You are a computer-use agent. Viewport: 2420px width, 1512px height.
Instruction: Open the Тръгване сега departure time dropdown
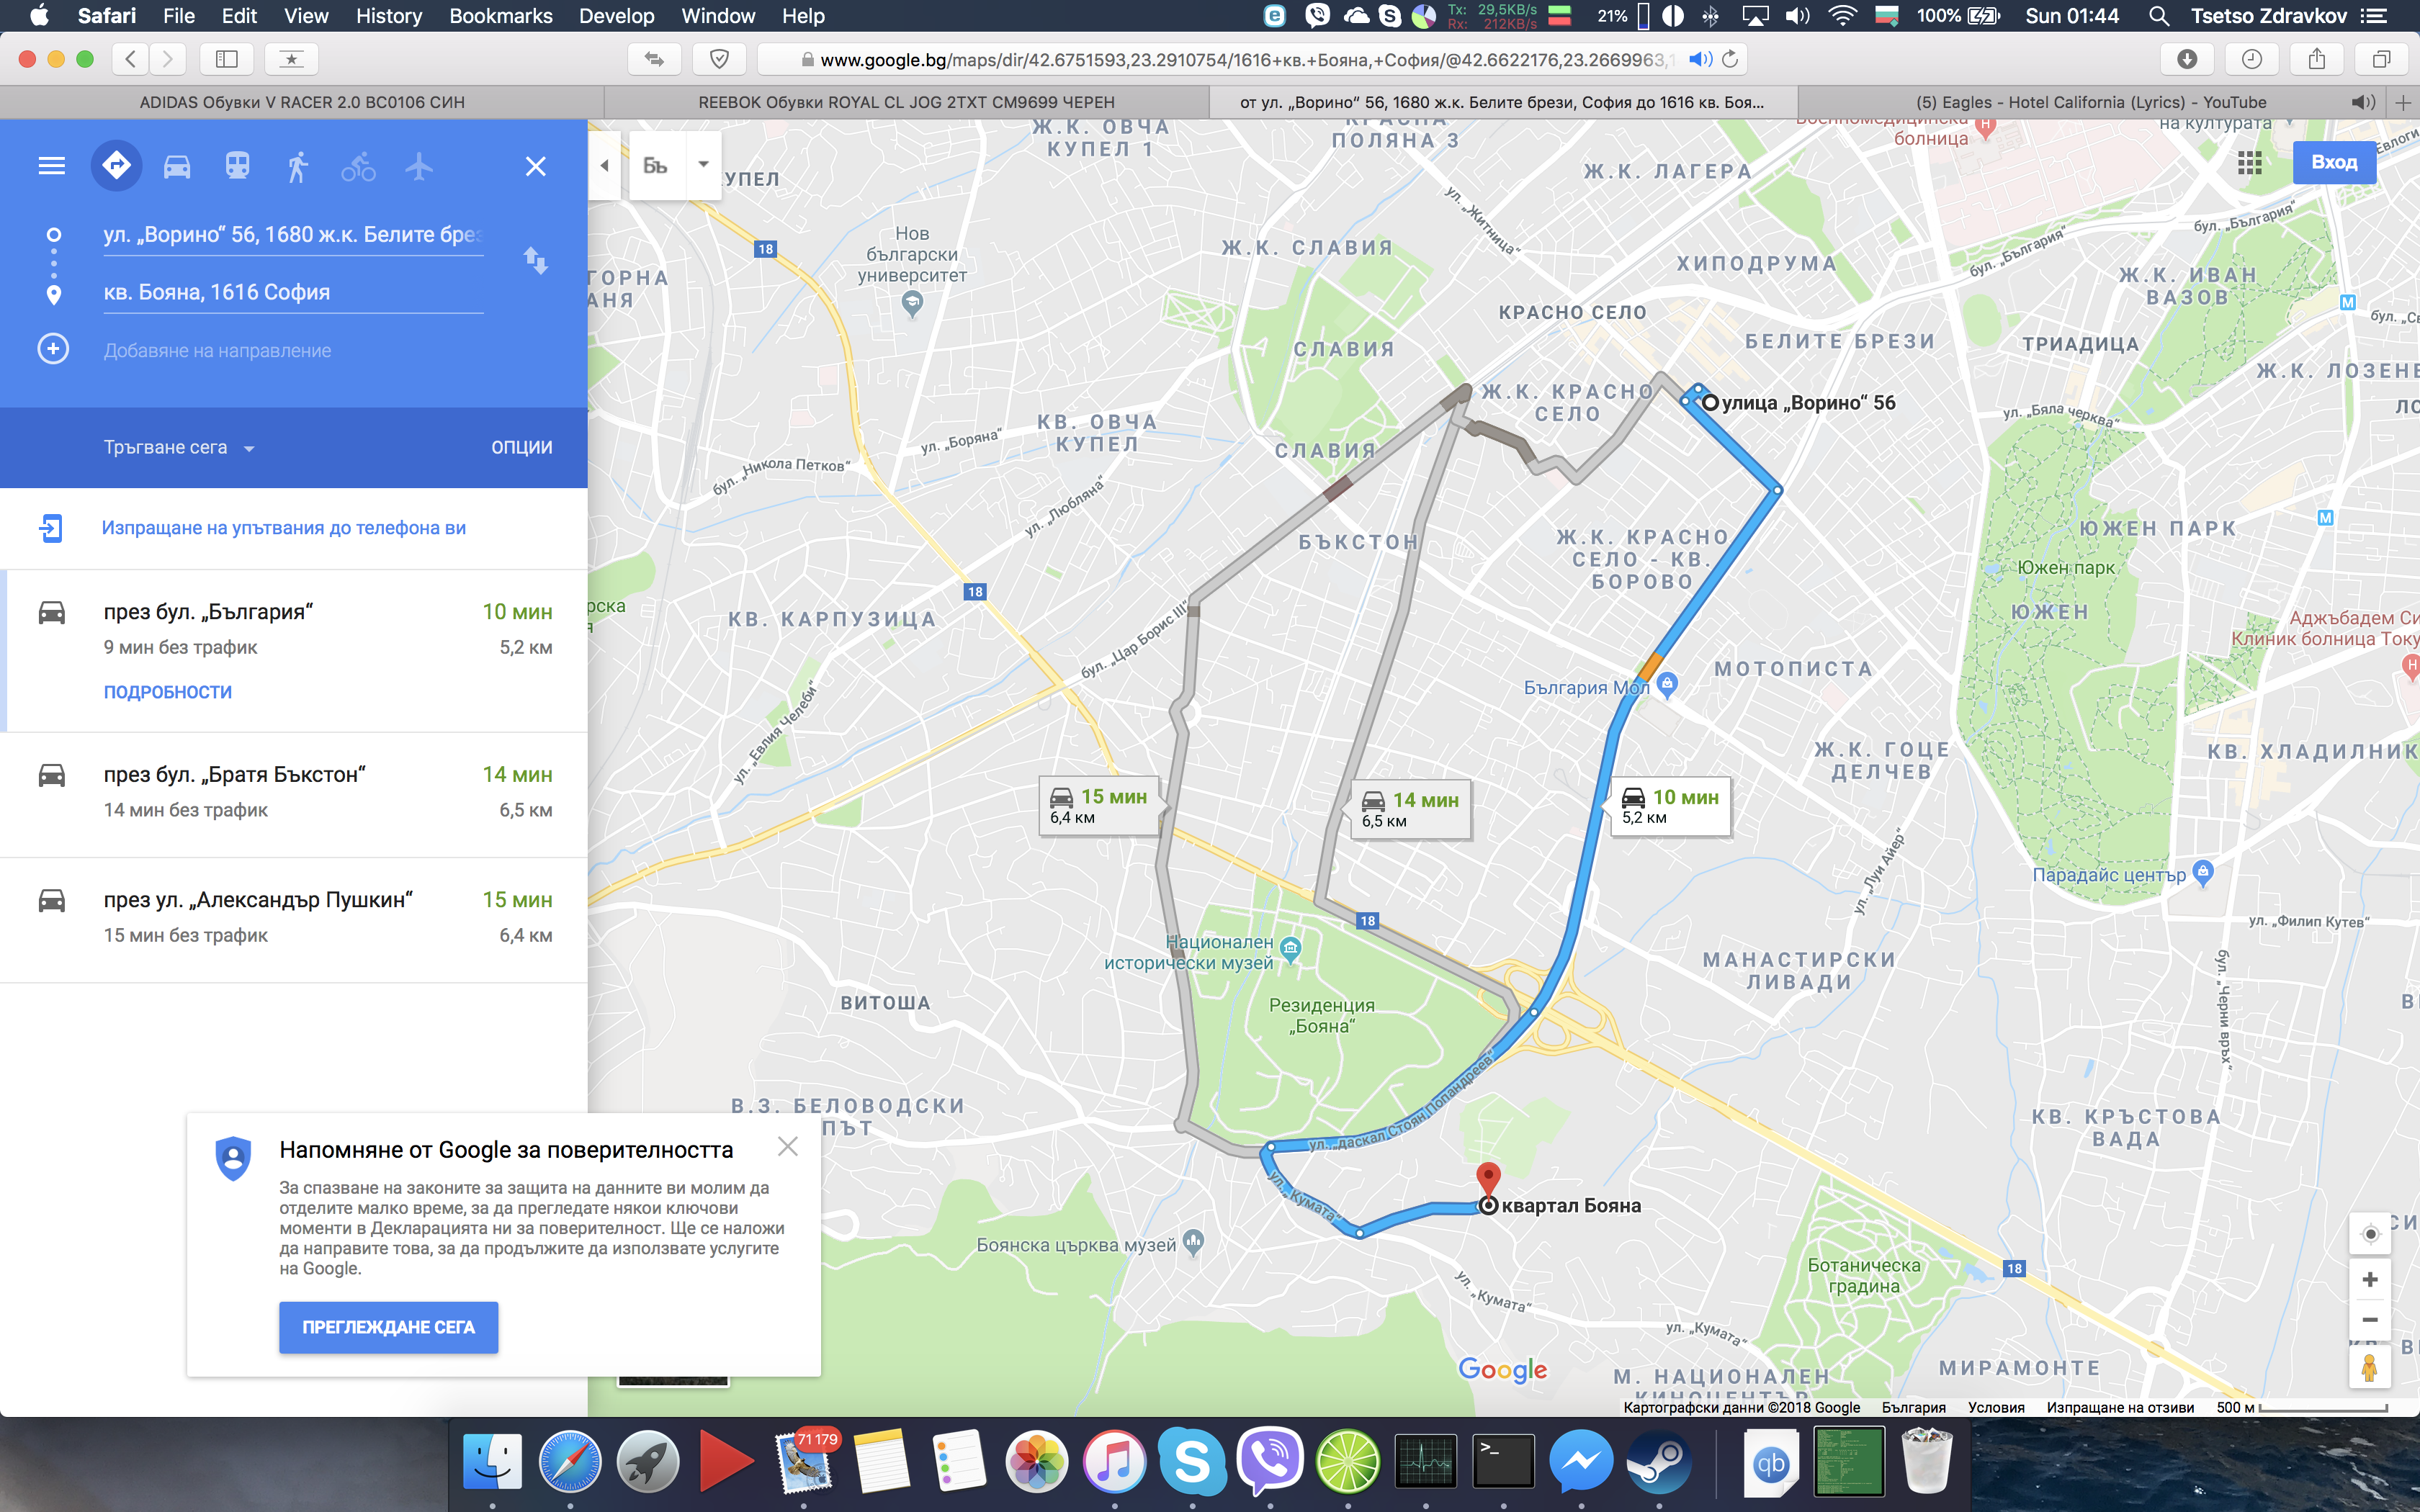179,447
